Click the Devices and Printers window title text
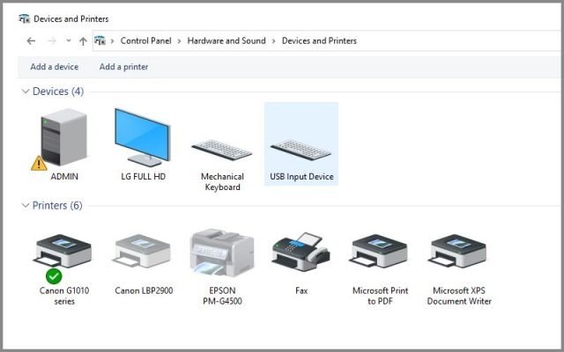The width and height of the screenshot is (564, 352). coord(71,18)
